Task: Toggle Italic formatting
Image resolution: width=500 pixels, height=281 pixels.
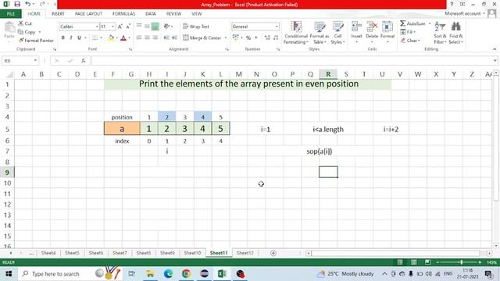Action: click(x=71, y=38)
